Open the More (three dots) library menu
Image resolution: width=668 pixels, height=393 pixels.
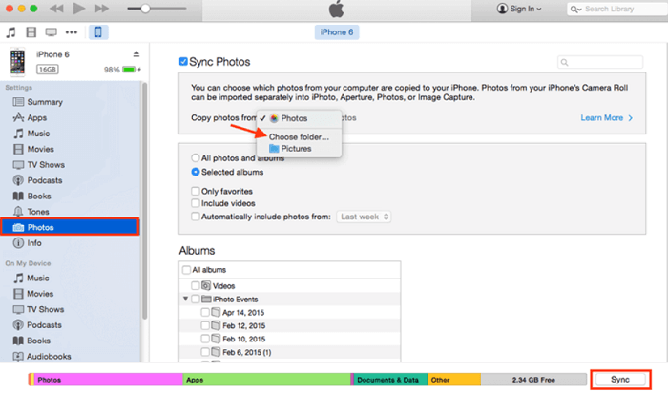72,32
